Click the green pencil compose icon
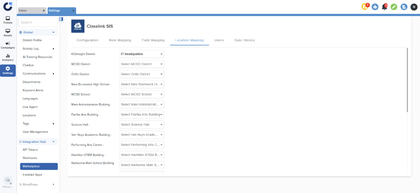This screenshot has width=420, height=193. point(394,7)
